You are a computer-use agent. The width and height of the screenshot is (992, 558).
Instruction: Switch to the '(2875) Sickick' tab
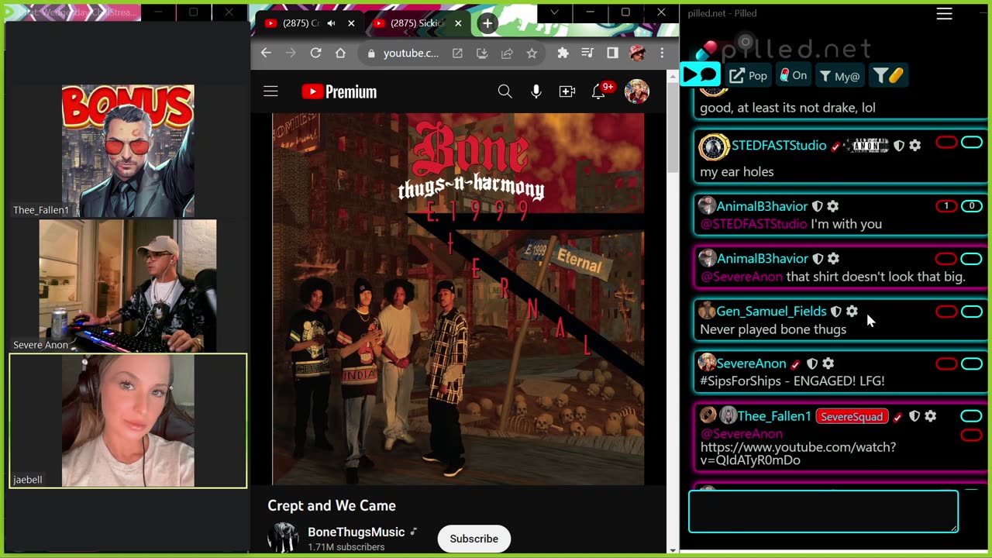(417, 23)
